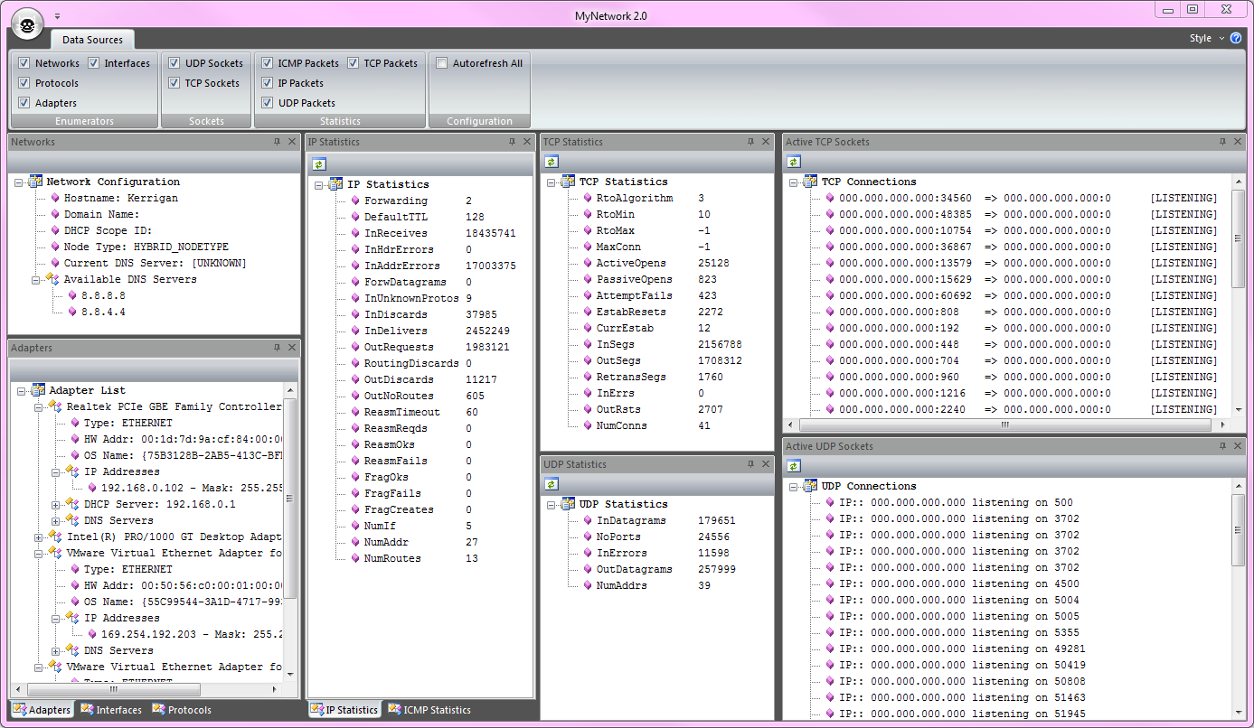Viewport: 1254px width, 728px height.
Task: Refresh the Active UDP Sockets list
Action: pyautogui.click(x=793, y=466)
